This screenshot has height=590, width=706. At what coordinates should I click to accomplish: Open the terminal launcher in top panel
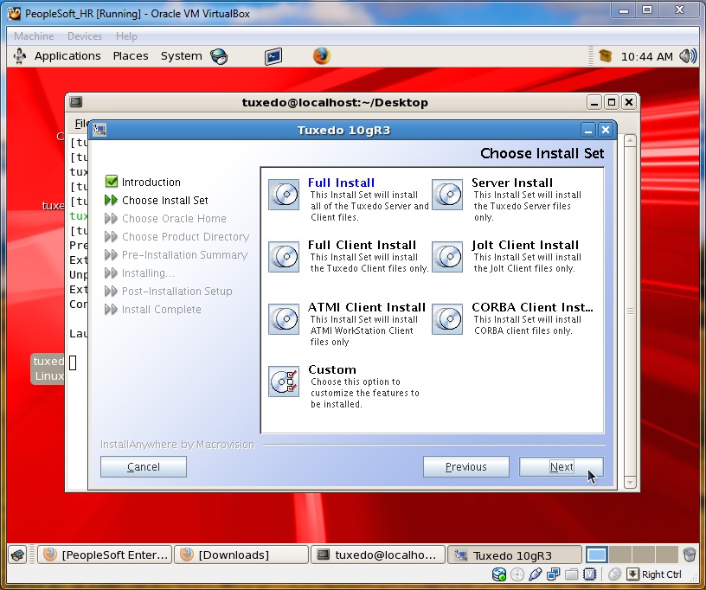click(x=273, y=56)
